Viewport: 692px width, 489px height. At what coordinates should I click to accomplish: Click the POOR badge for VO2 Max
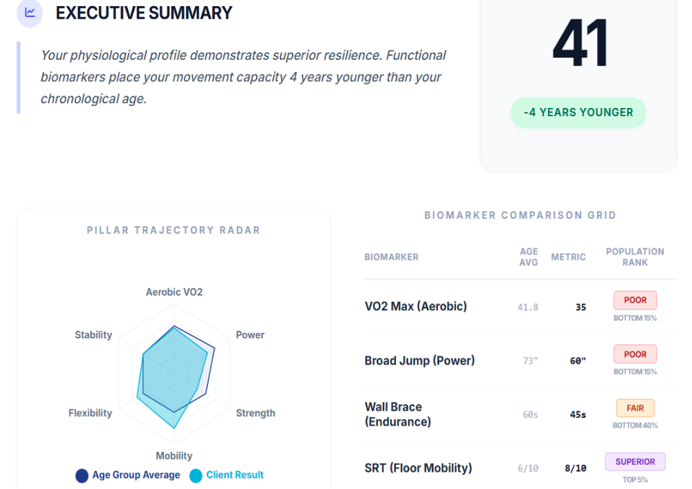tap(635, 301)
